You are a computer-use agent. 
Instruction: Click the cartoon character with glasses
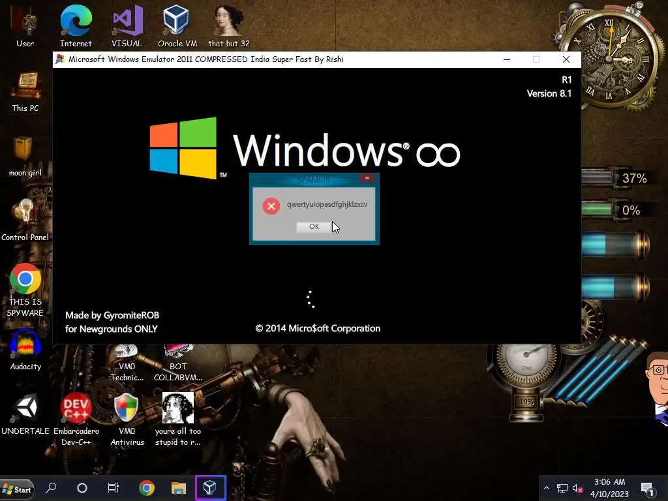pos(658,387)
